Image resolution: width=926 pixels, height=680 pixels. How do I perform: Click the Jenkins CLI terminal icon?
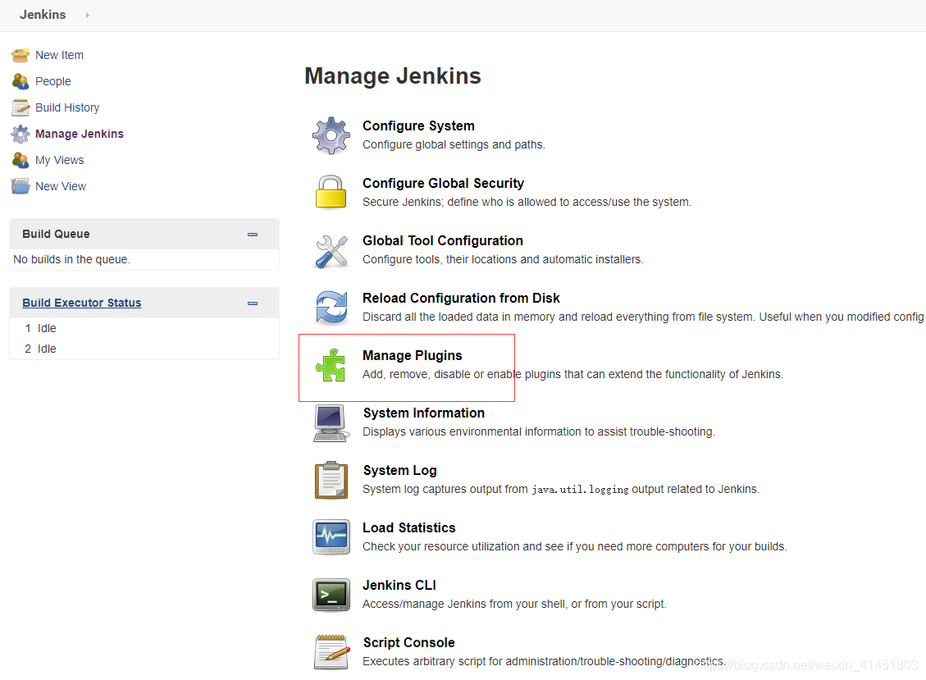pos(331,594)
